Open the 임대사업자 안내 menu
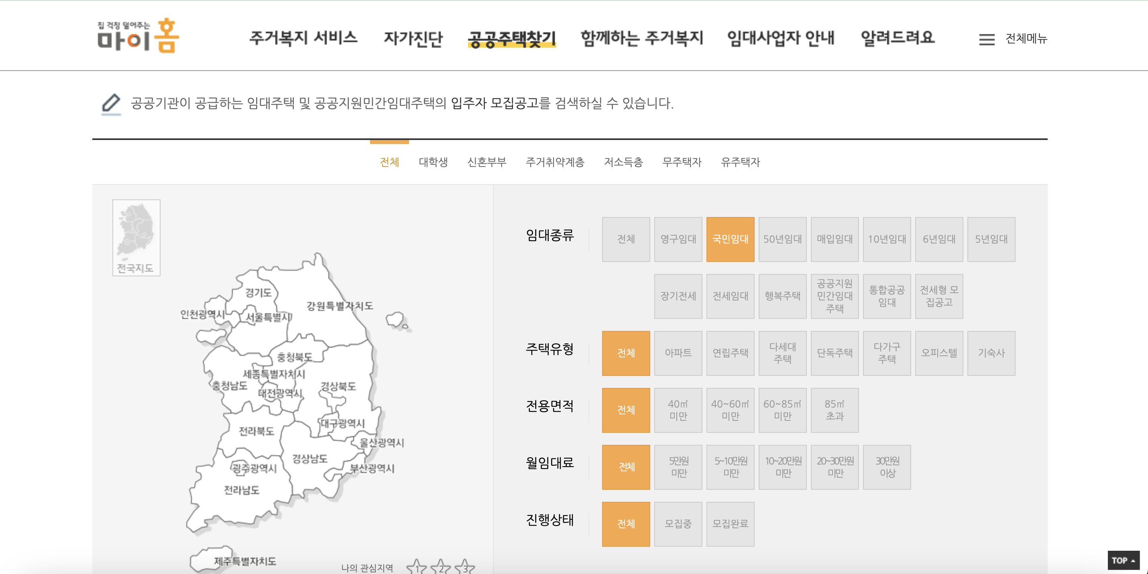 (x=780, y=38)
